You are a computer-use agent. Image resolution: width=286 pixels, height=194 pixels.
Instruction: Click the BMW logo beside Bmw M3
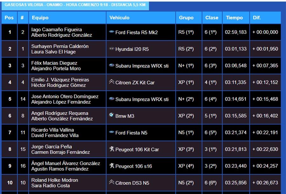(x=112, y=115)
